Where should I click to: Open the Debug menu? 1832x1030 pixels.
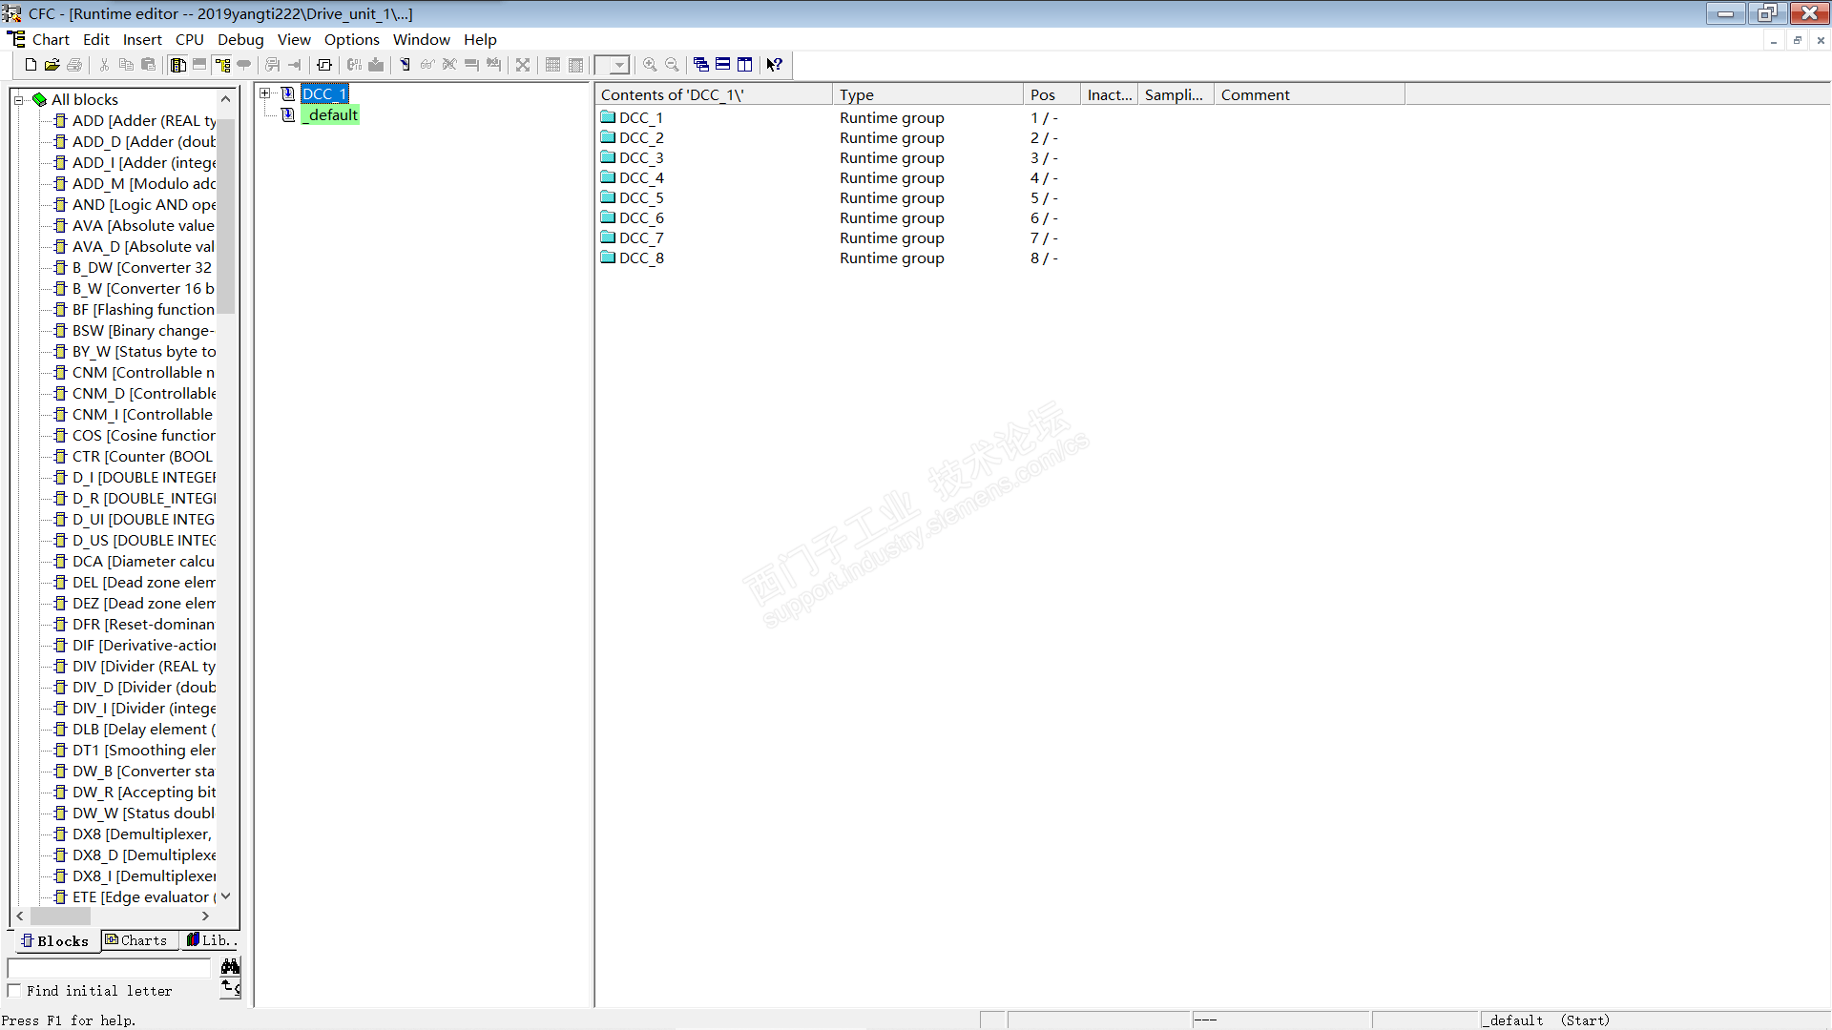[x=240, y=40]
